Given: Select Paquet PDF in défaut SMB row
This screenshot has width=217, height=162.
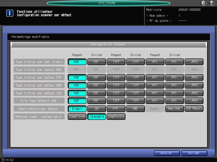Looking at the screenshot, I should point(77,85).
